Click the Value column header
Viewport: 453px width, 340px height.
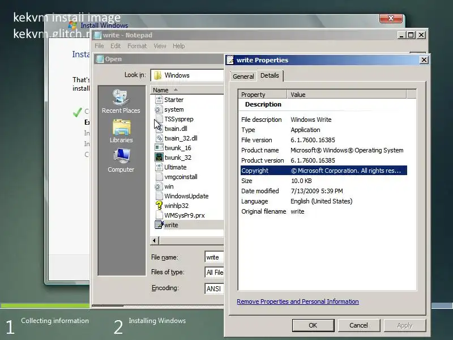click(347, 95)
